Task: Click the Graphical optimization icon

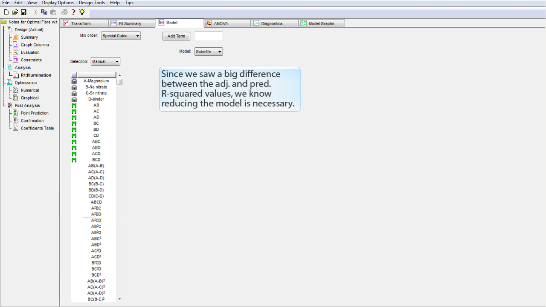Action: [x=16, y=98]
